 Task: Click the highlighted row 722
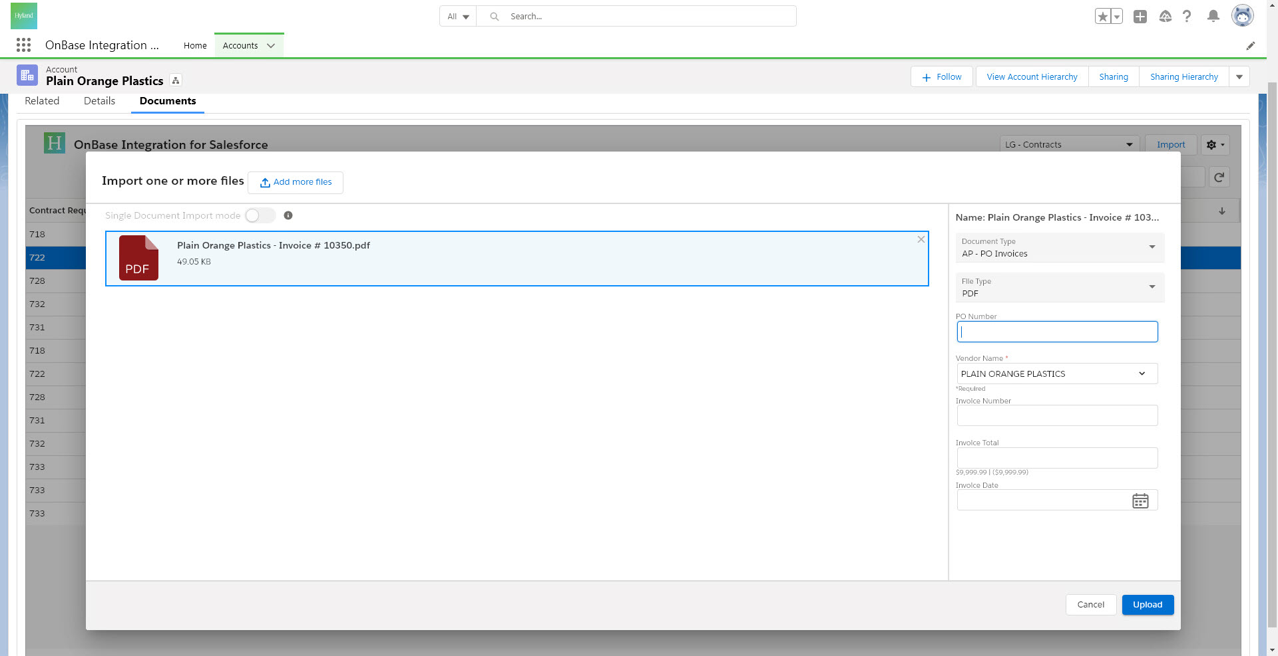click(x=56, y=258)
